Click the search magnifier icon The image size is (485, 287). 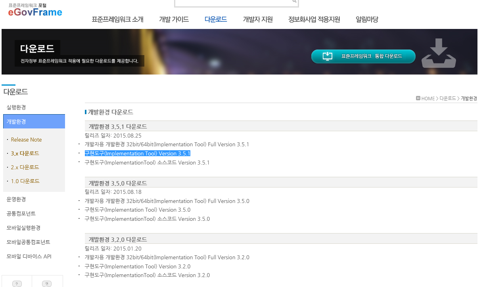(294, 2)
